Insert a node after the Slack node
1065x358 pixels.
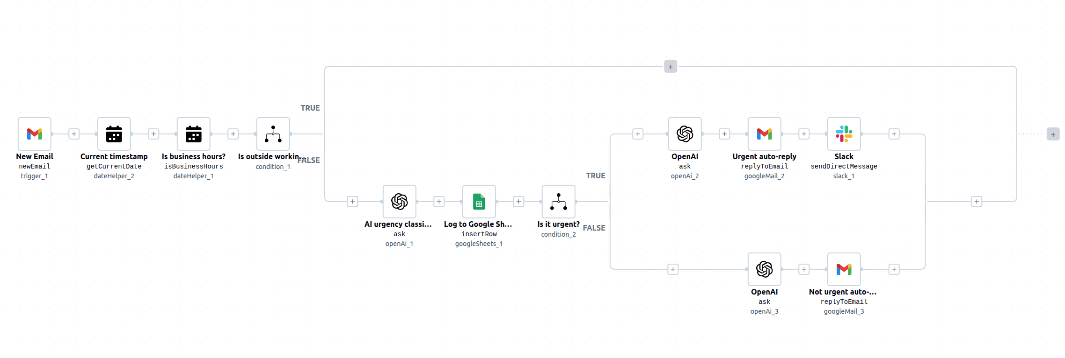pyautogui.click(x=894, y=134)
